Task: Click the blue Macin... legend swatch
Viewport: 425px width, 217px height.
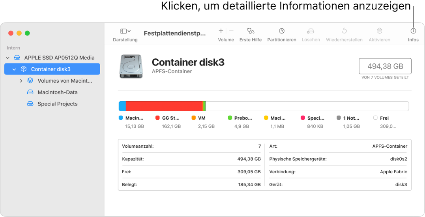Action: point(121,118)
